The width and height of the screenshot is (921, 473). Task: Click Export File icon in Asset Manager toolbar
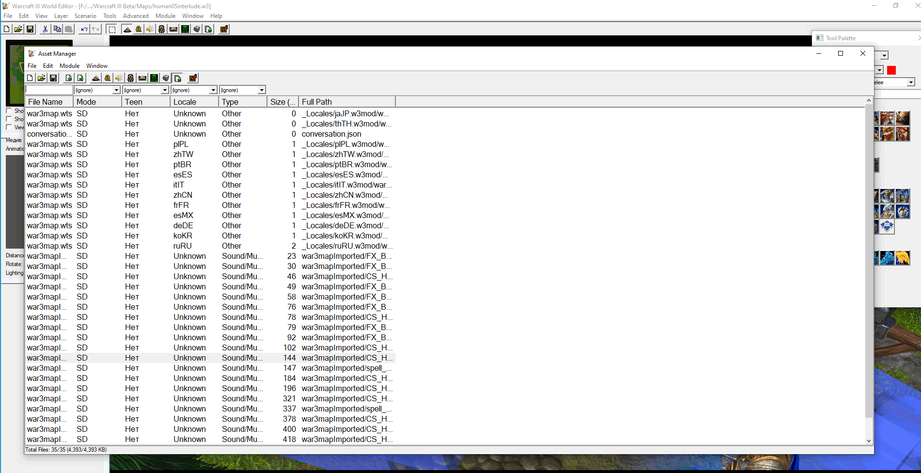(x=80, y=78)
